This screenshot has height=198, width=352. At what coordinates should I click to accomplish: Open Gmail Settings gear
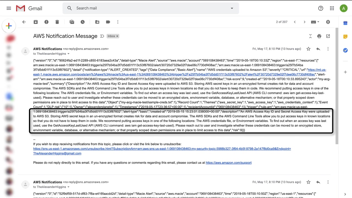click(x=328, y=22)
